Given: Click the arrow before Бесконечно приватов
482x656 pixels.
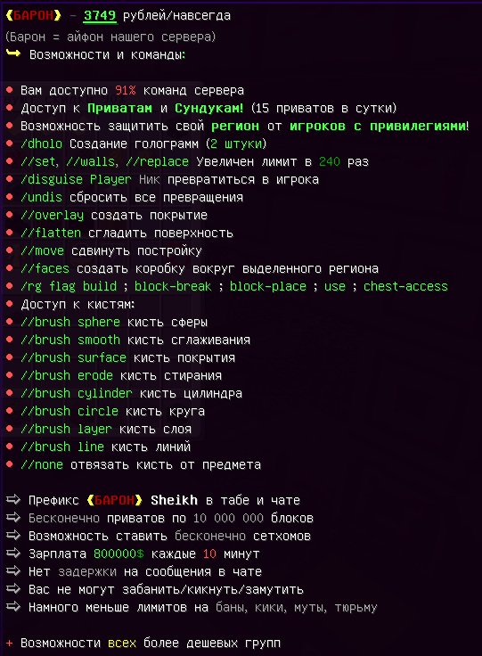Looking at the screenshot, I should (x=13, y=517).
